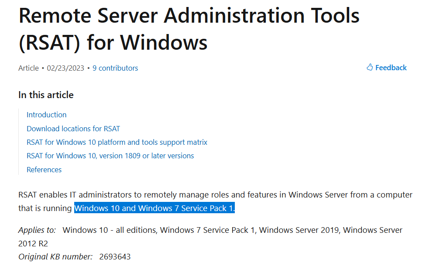Image resolution: width=426 pixels, height=276 pixels.
Task: Open RSAT version 1809 or later versions link
Action: pyautogui.click(x=110, y=156)
